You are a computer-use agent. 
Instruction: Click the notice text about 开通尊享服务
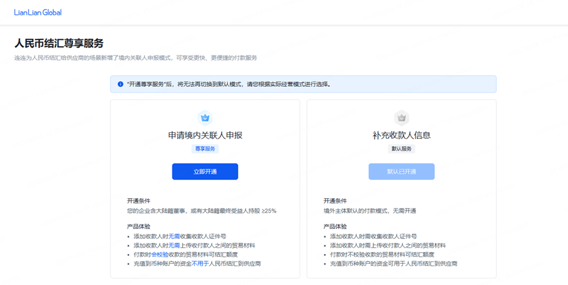tap(228, 84)
